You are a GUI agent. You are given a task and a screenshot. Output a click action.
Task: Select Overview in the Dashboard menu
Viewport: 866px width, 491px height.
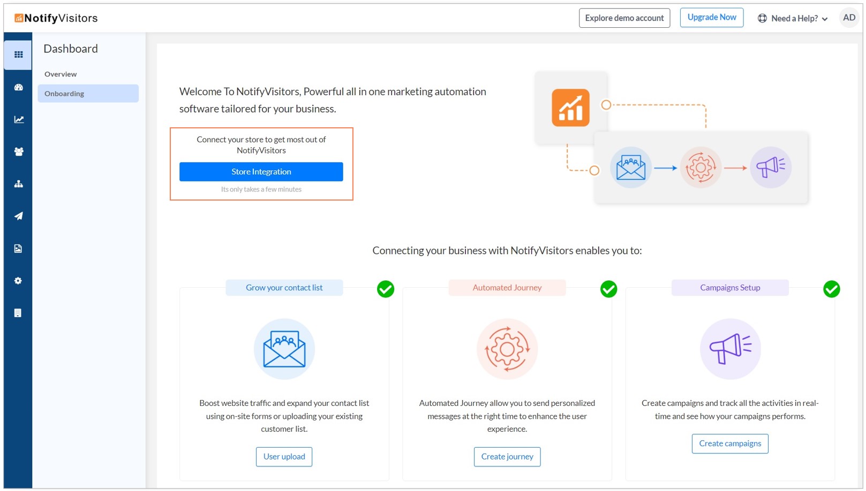pyautogui.click(x=61, y=74)
